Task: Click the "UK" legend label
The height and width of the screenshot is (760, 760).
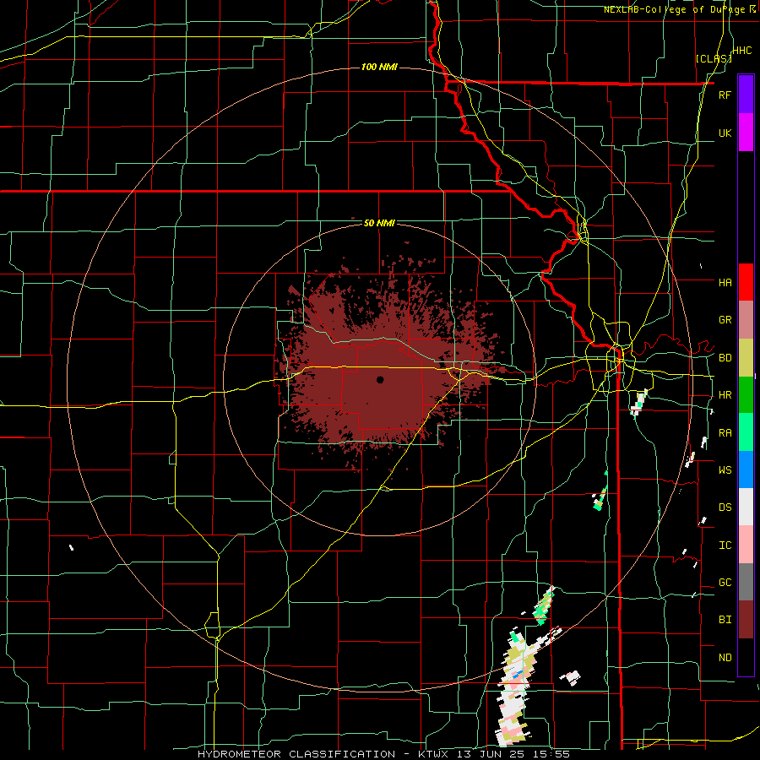Action: (725, 133)
